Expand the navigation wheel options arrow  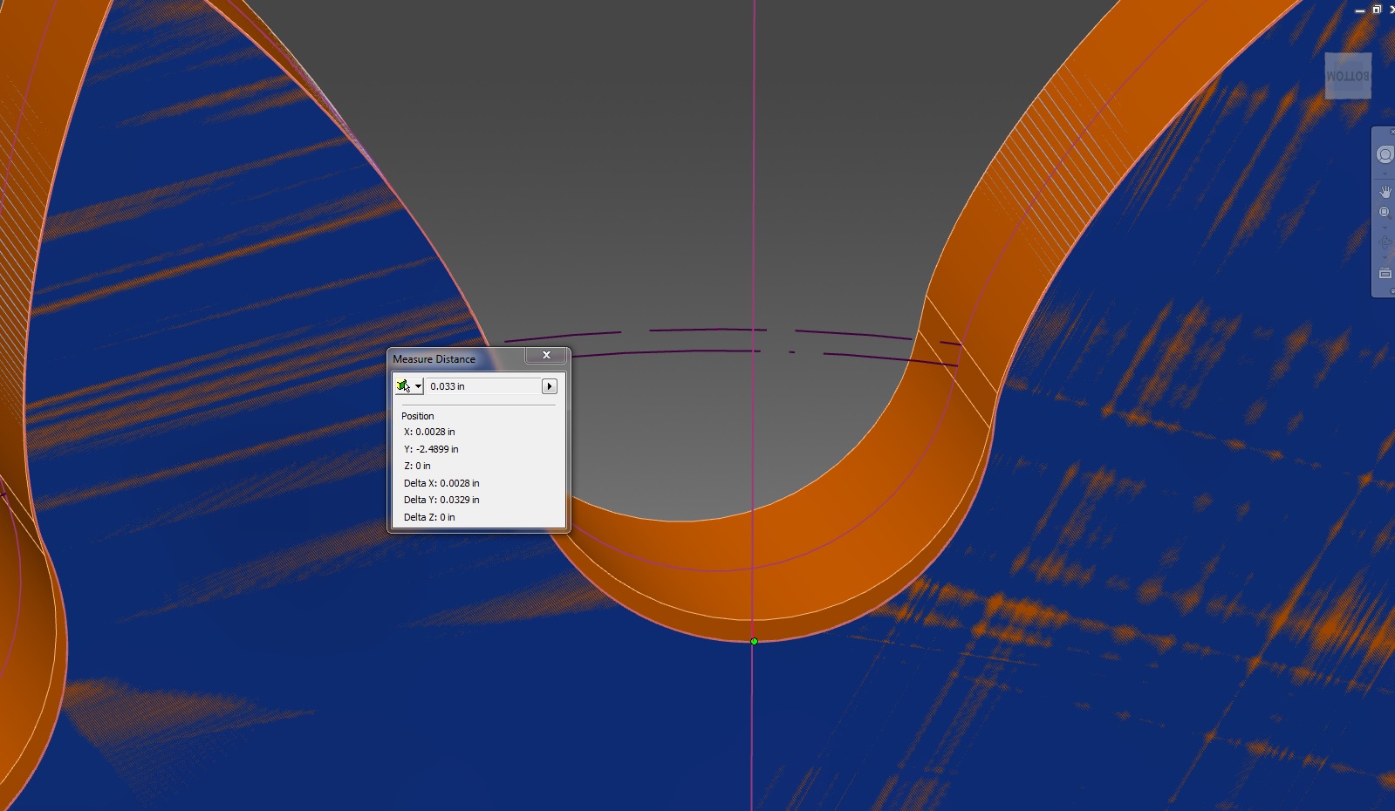[x=1385, y=173]
